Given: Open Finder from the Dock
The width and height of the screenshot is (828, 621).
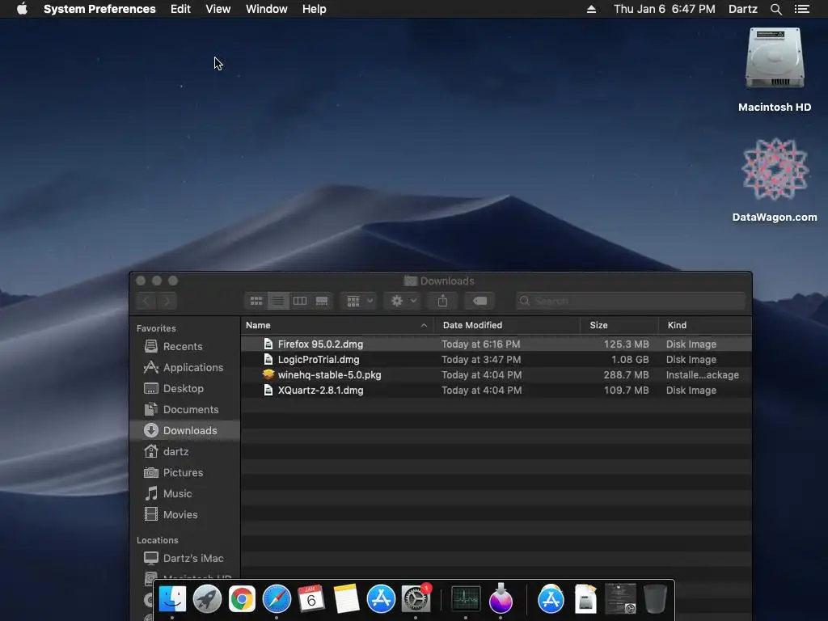Looking at the screenshot, I should pos(173,599).
